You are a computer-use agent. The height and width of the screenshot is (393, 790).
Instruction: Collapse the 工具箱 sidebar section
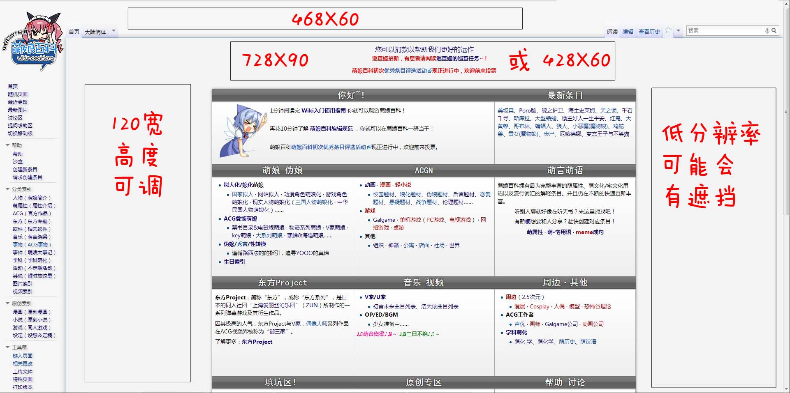[8, 347]
